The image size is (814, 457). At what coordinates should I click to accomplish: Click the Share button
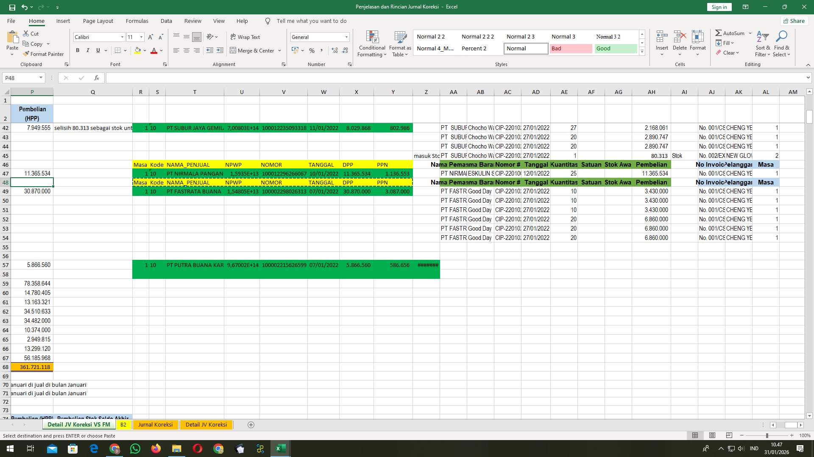pyautogui.click(x=794, y=21)
